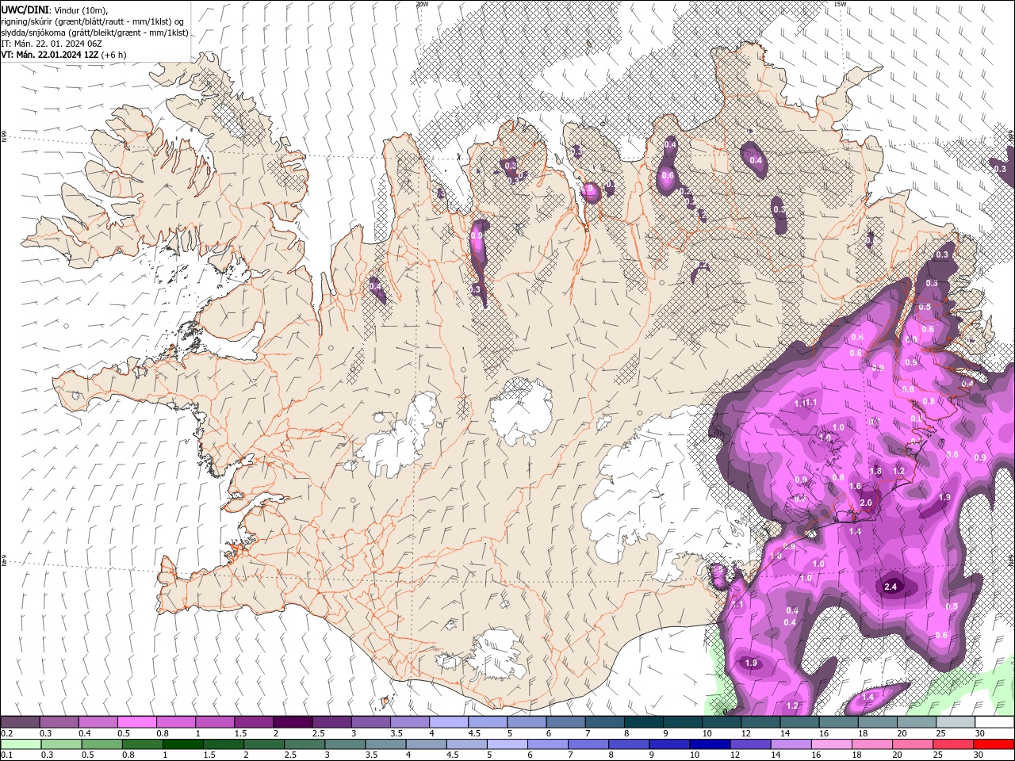Click the '15W' longitude label
1015x761 pixels.
[x=840, y=4]
